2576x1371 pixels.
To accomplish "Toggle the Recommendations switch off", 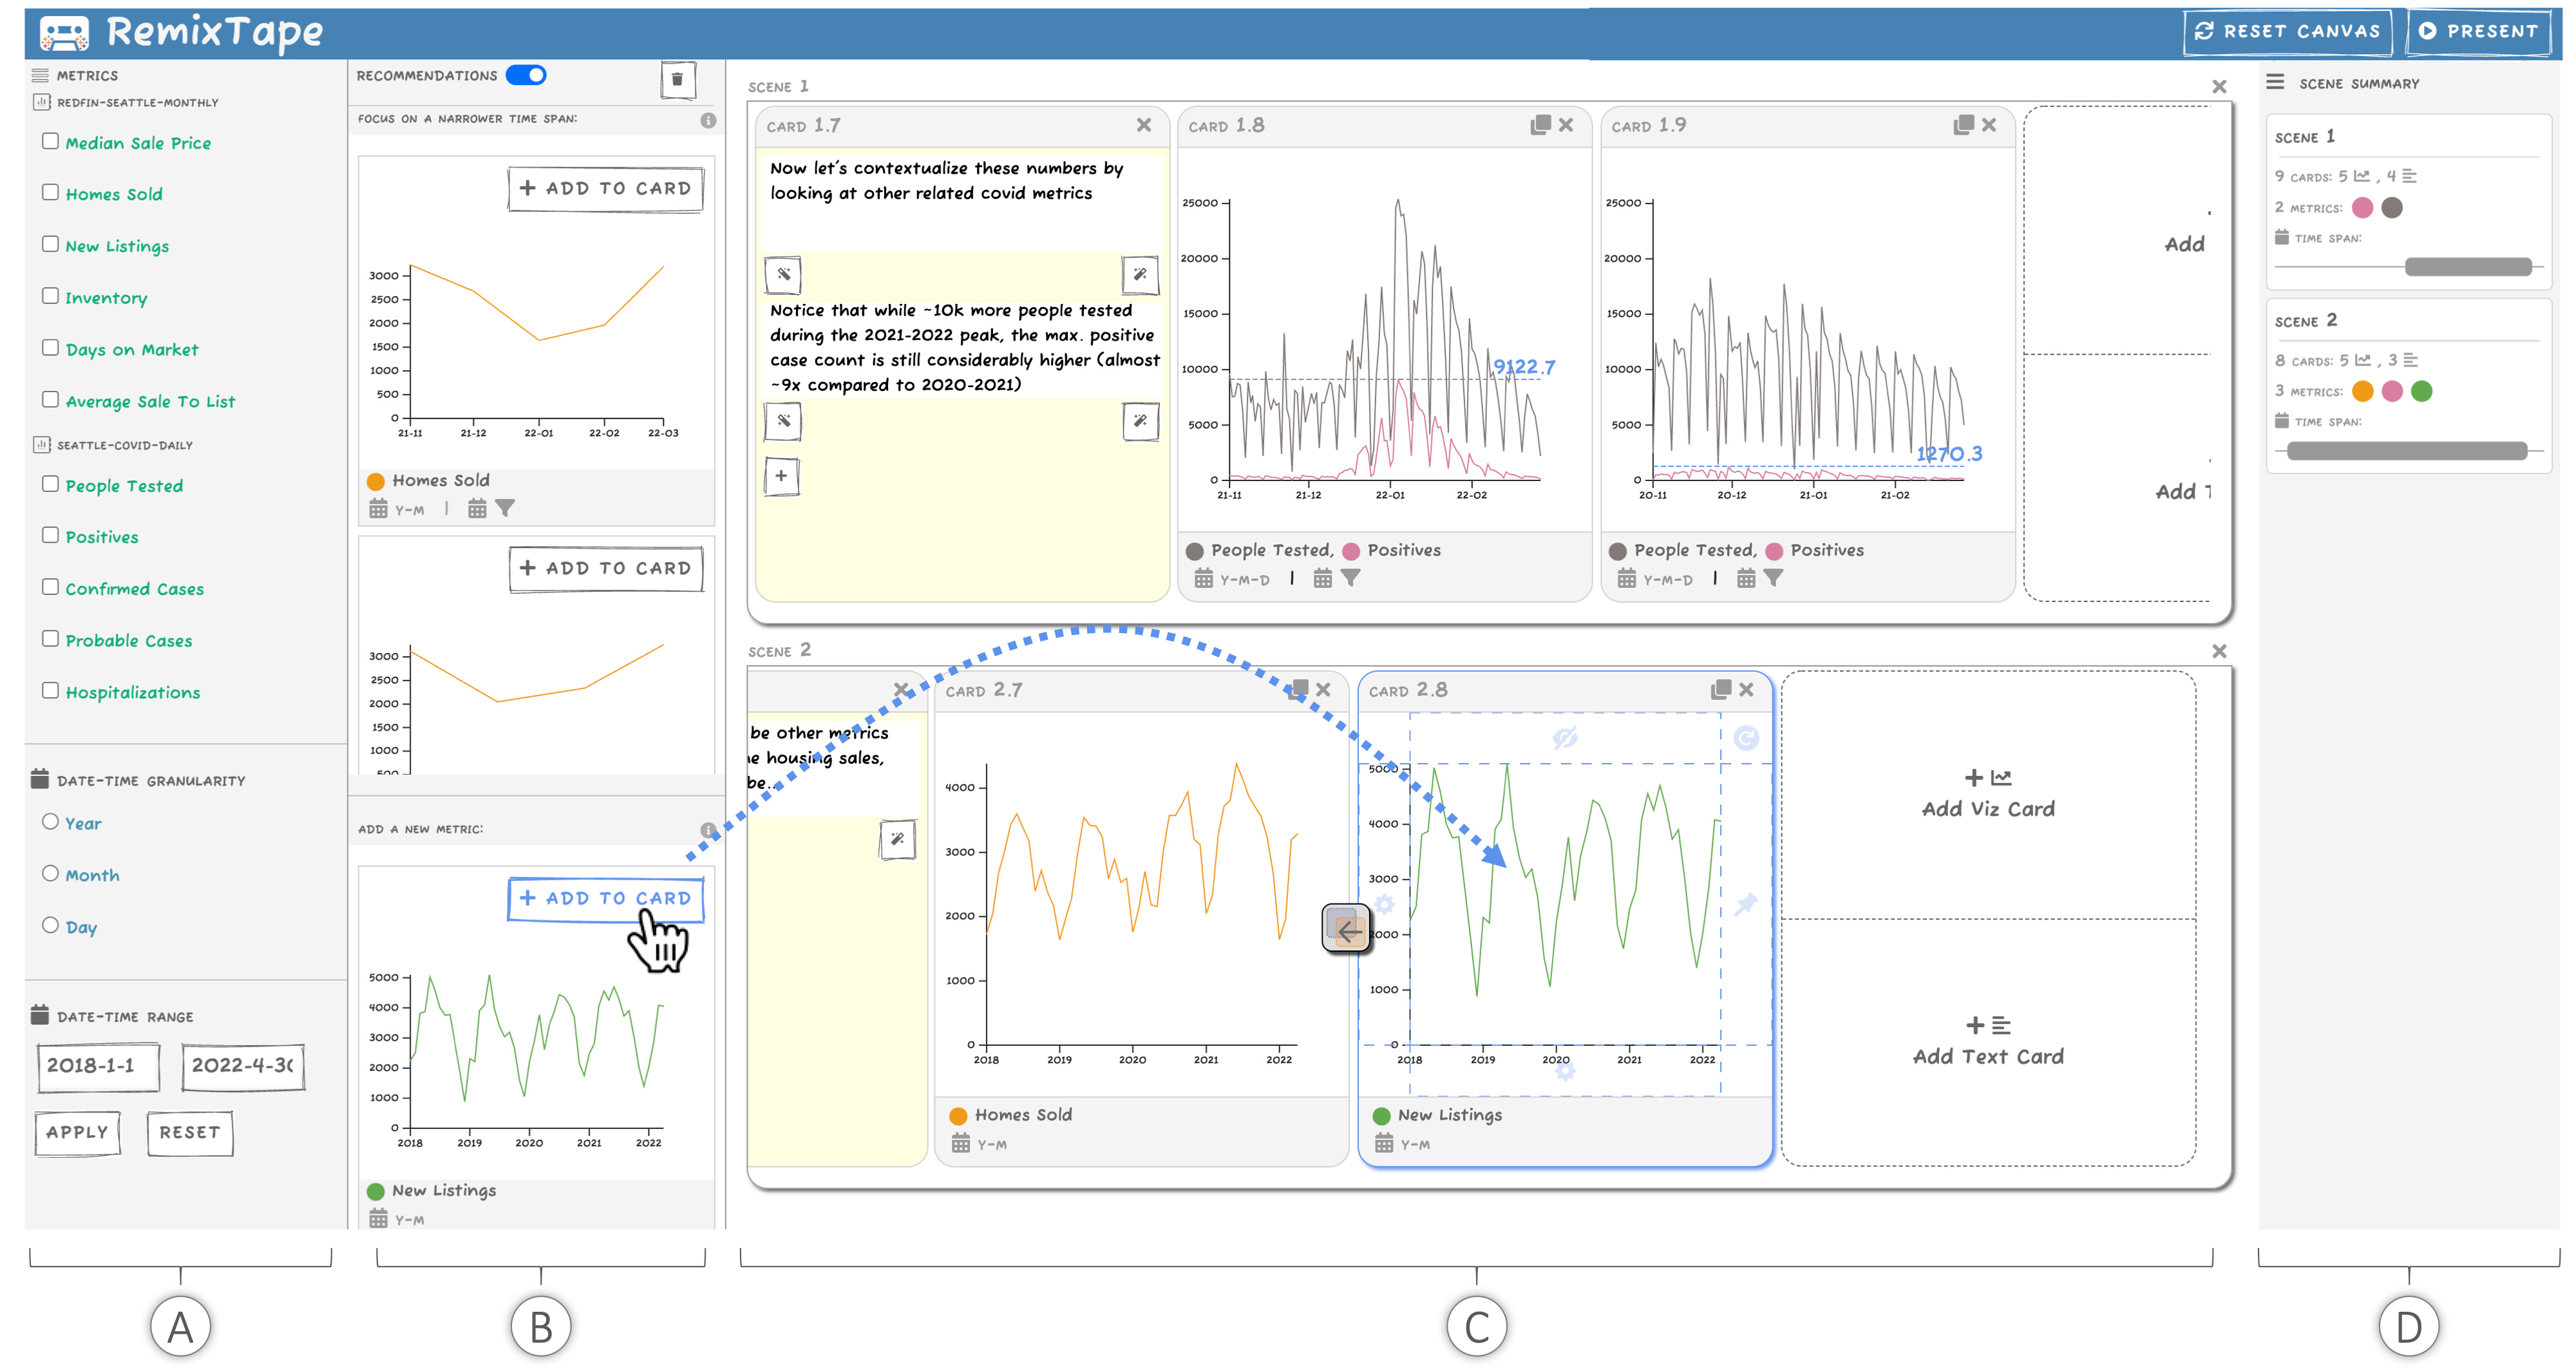I will (526, 75).
